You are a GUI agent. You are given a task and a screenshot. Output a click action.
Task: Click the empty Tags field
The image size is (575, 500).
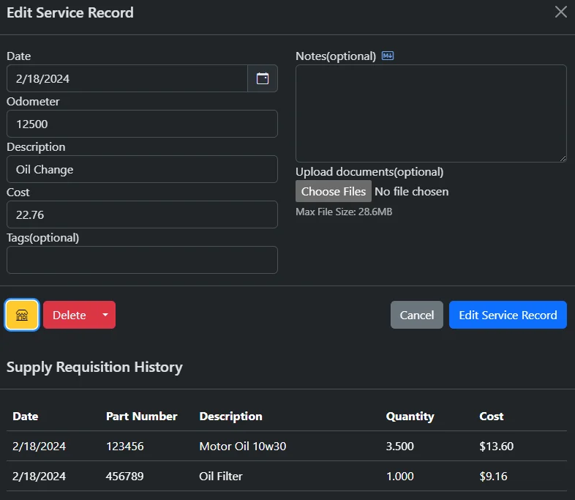click(142, 260)
